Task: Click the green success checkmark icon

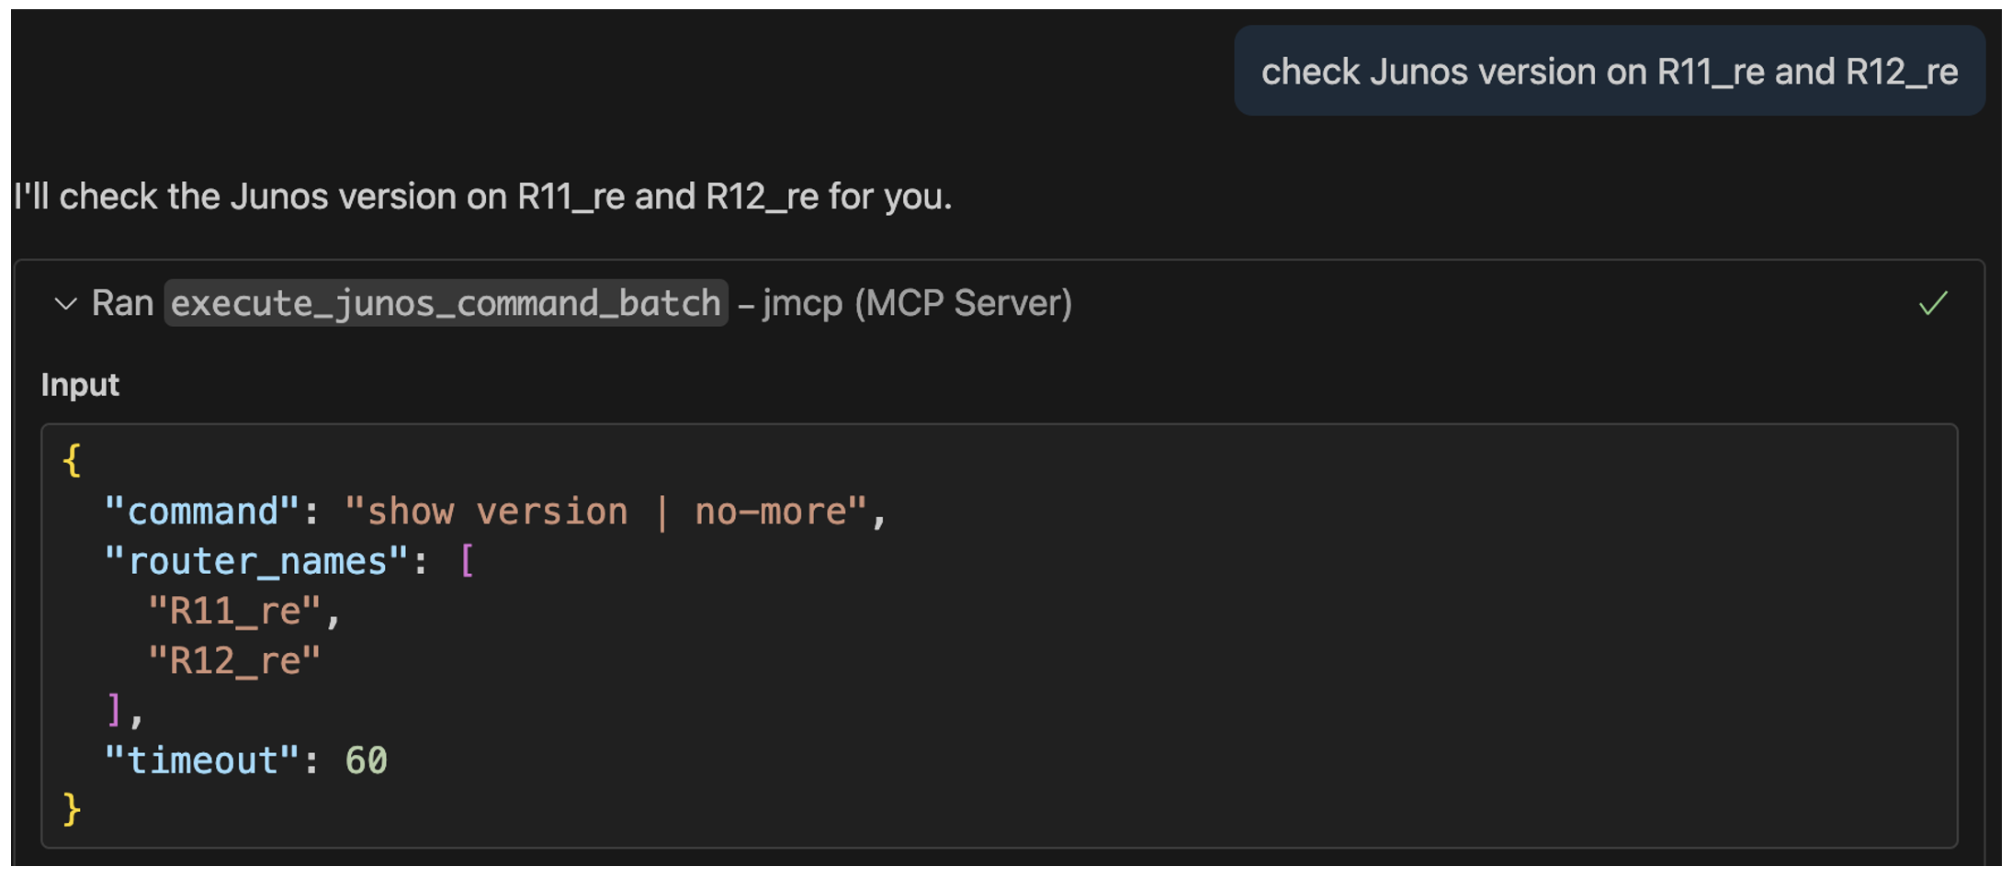Action: (x=1932, y=304)
